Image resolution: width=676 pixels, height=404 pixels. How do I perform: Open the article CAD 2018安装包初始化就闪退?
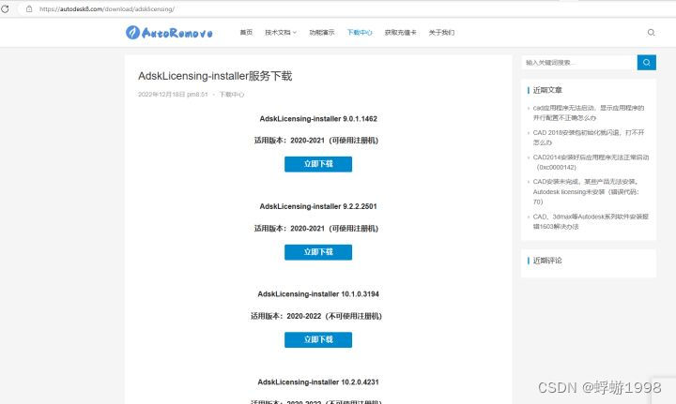click(x=589, y=137)
